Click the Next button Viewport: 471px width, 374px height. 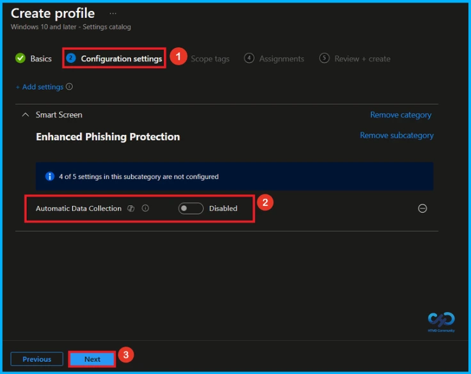pyautogui.click(x=92, y=359)
